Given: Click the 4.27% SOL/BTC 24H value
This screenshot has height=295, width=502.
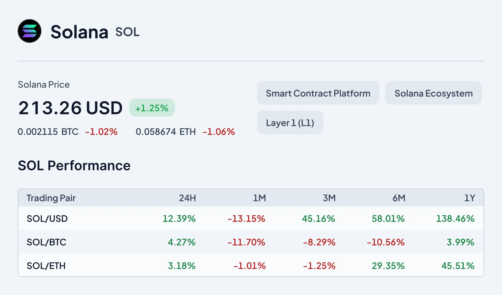Looking at the screenshot, I should coord(182,242).
